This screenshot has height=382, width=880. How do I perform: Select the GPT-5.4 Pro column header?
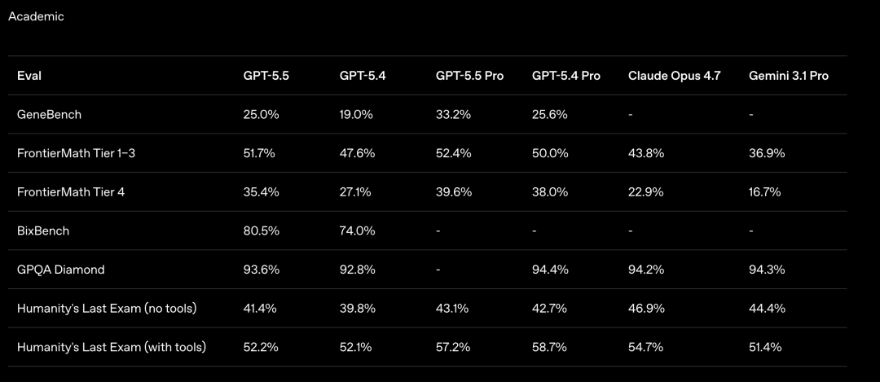[x=565, y=76]
